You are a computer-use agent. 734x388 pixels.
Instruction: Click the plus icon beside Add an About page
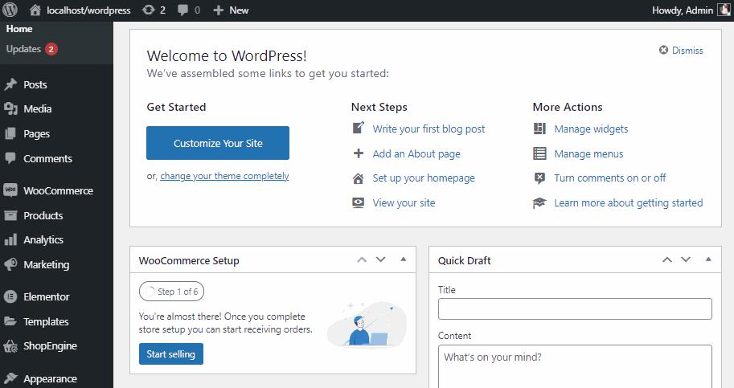tap(358, 153)
